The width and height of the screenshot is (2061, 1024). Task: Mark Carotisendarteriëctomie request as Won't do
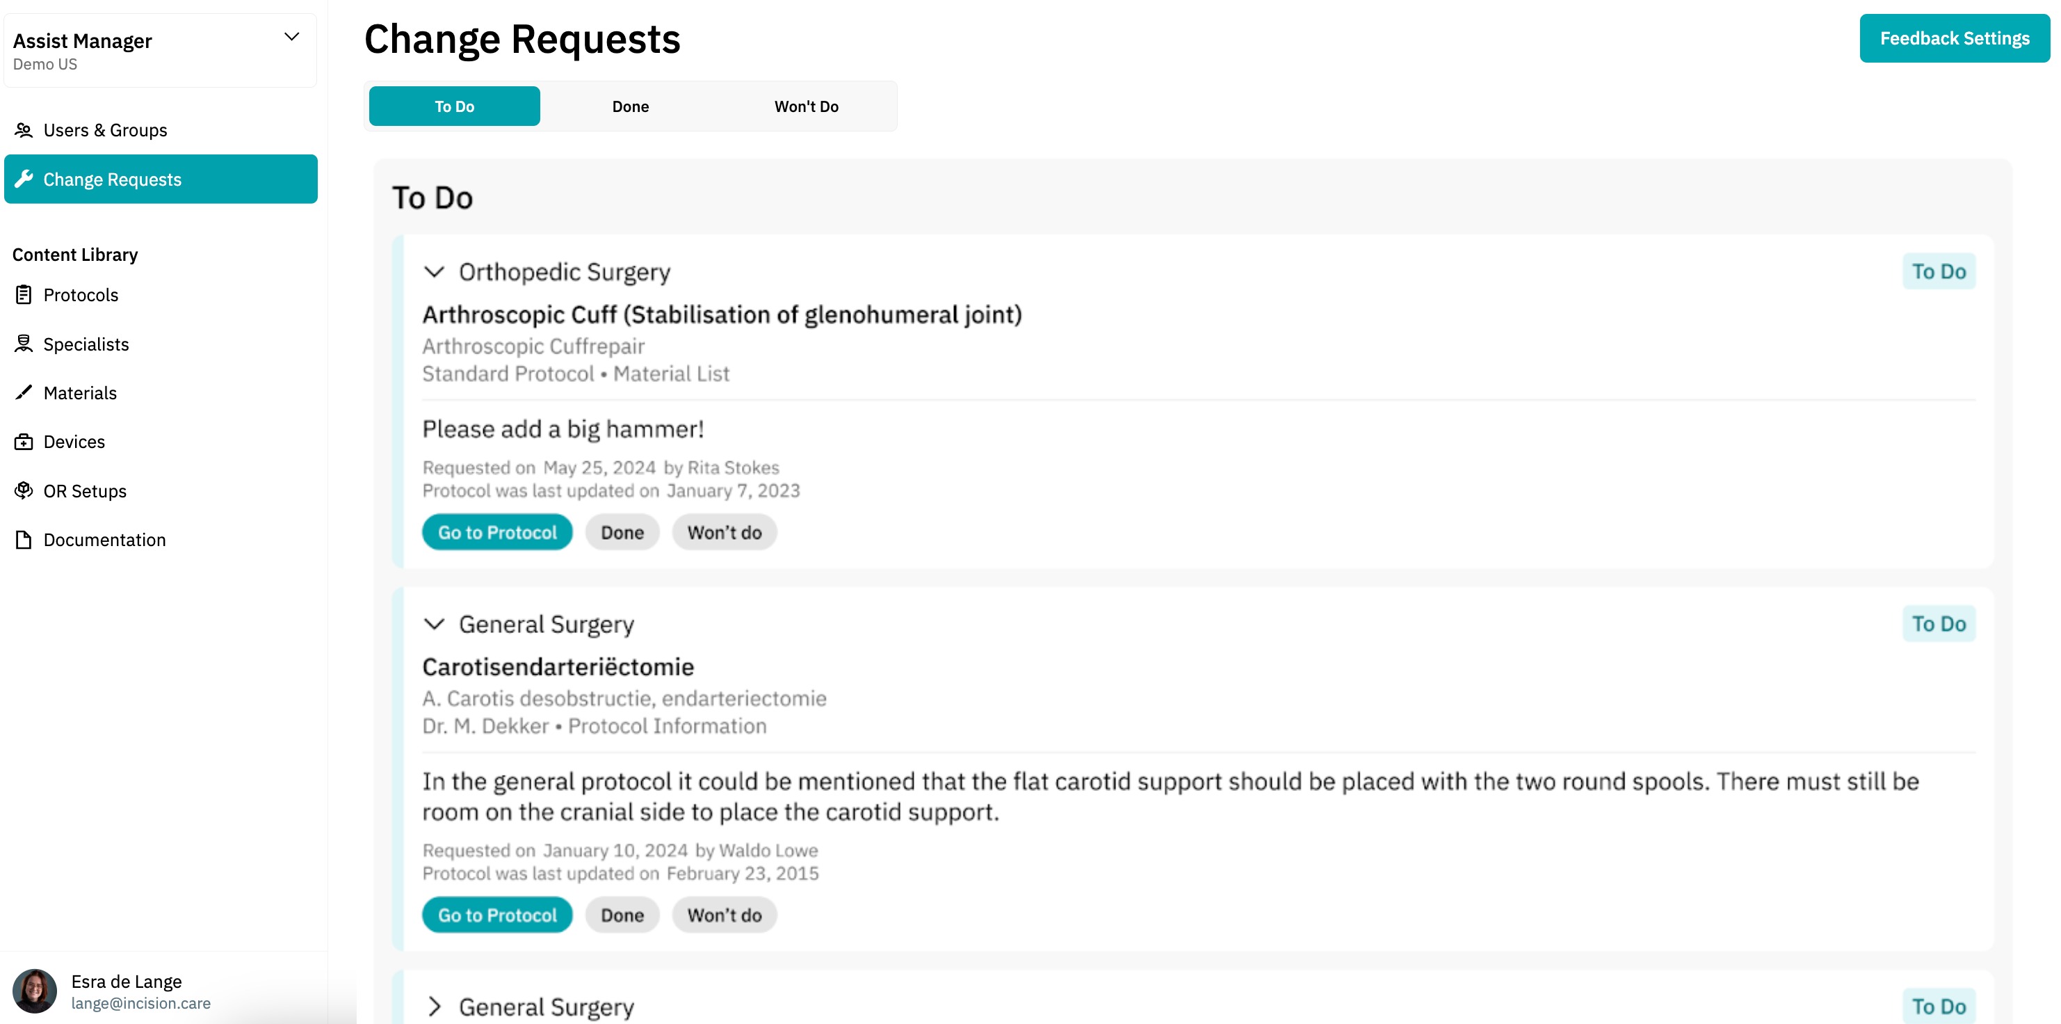point(724,915)
